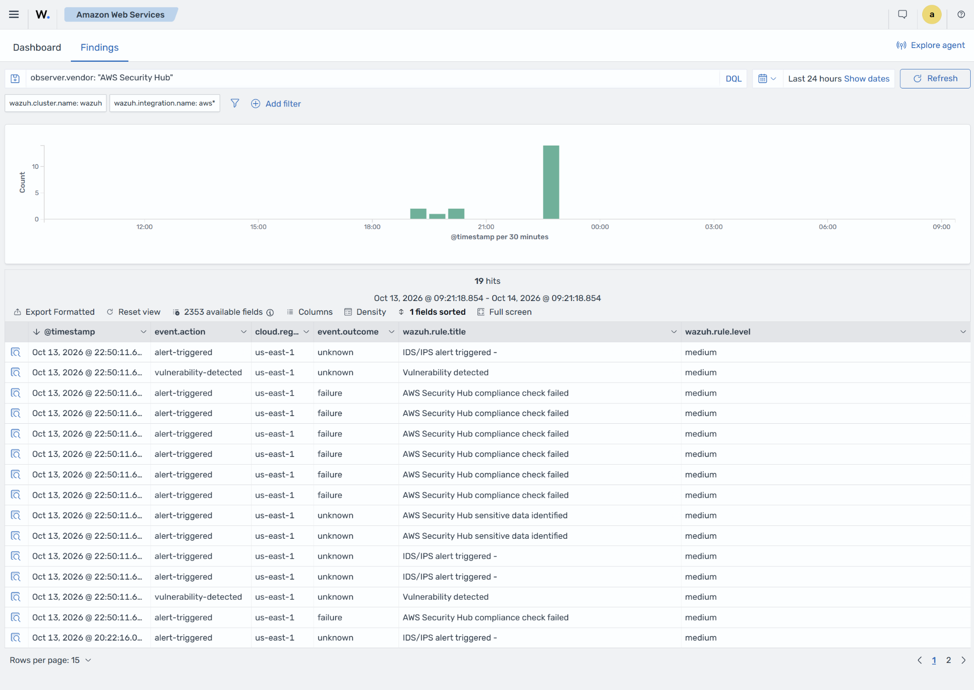Open wazuh.integration.name: aws* filter pill
Image resolution: width=974 pixels, height=690 pixels.
(x=165, y=103)
